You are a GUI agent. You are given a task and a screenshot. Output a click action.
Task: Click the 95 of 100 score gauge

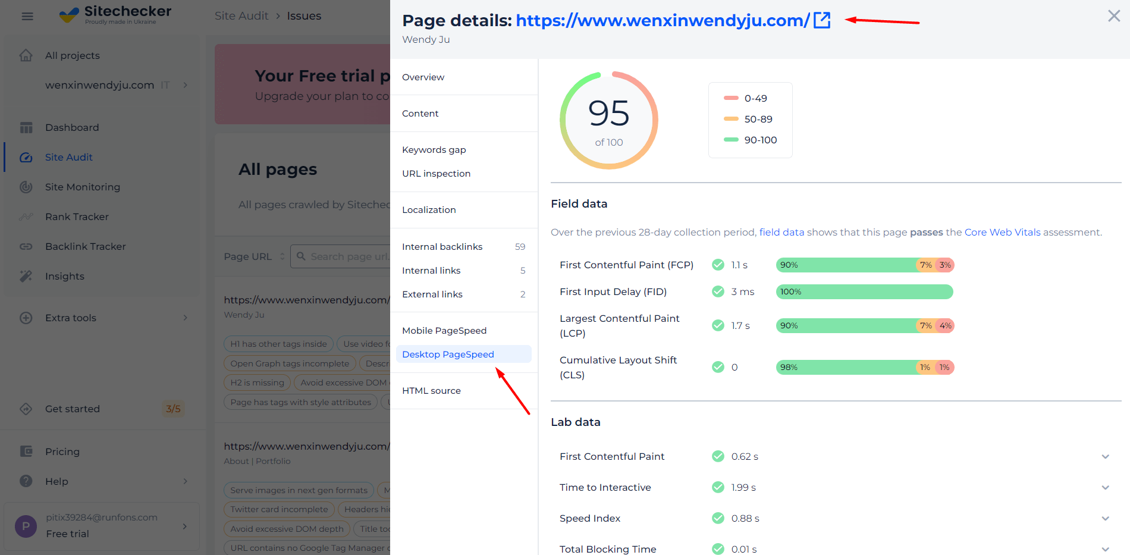pyautogui.click(x=609, y=121)
